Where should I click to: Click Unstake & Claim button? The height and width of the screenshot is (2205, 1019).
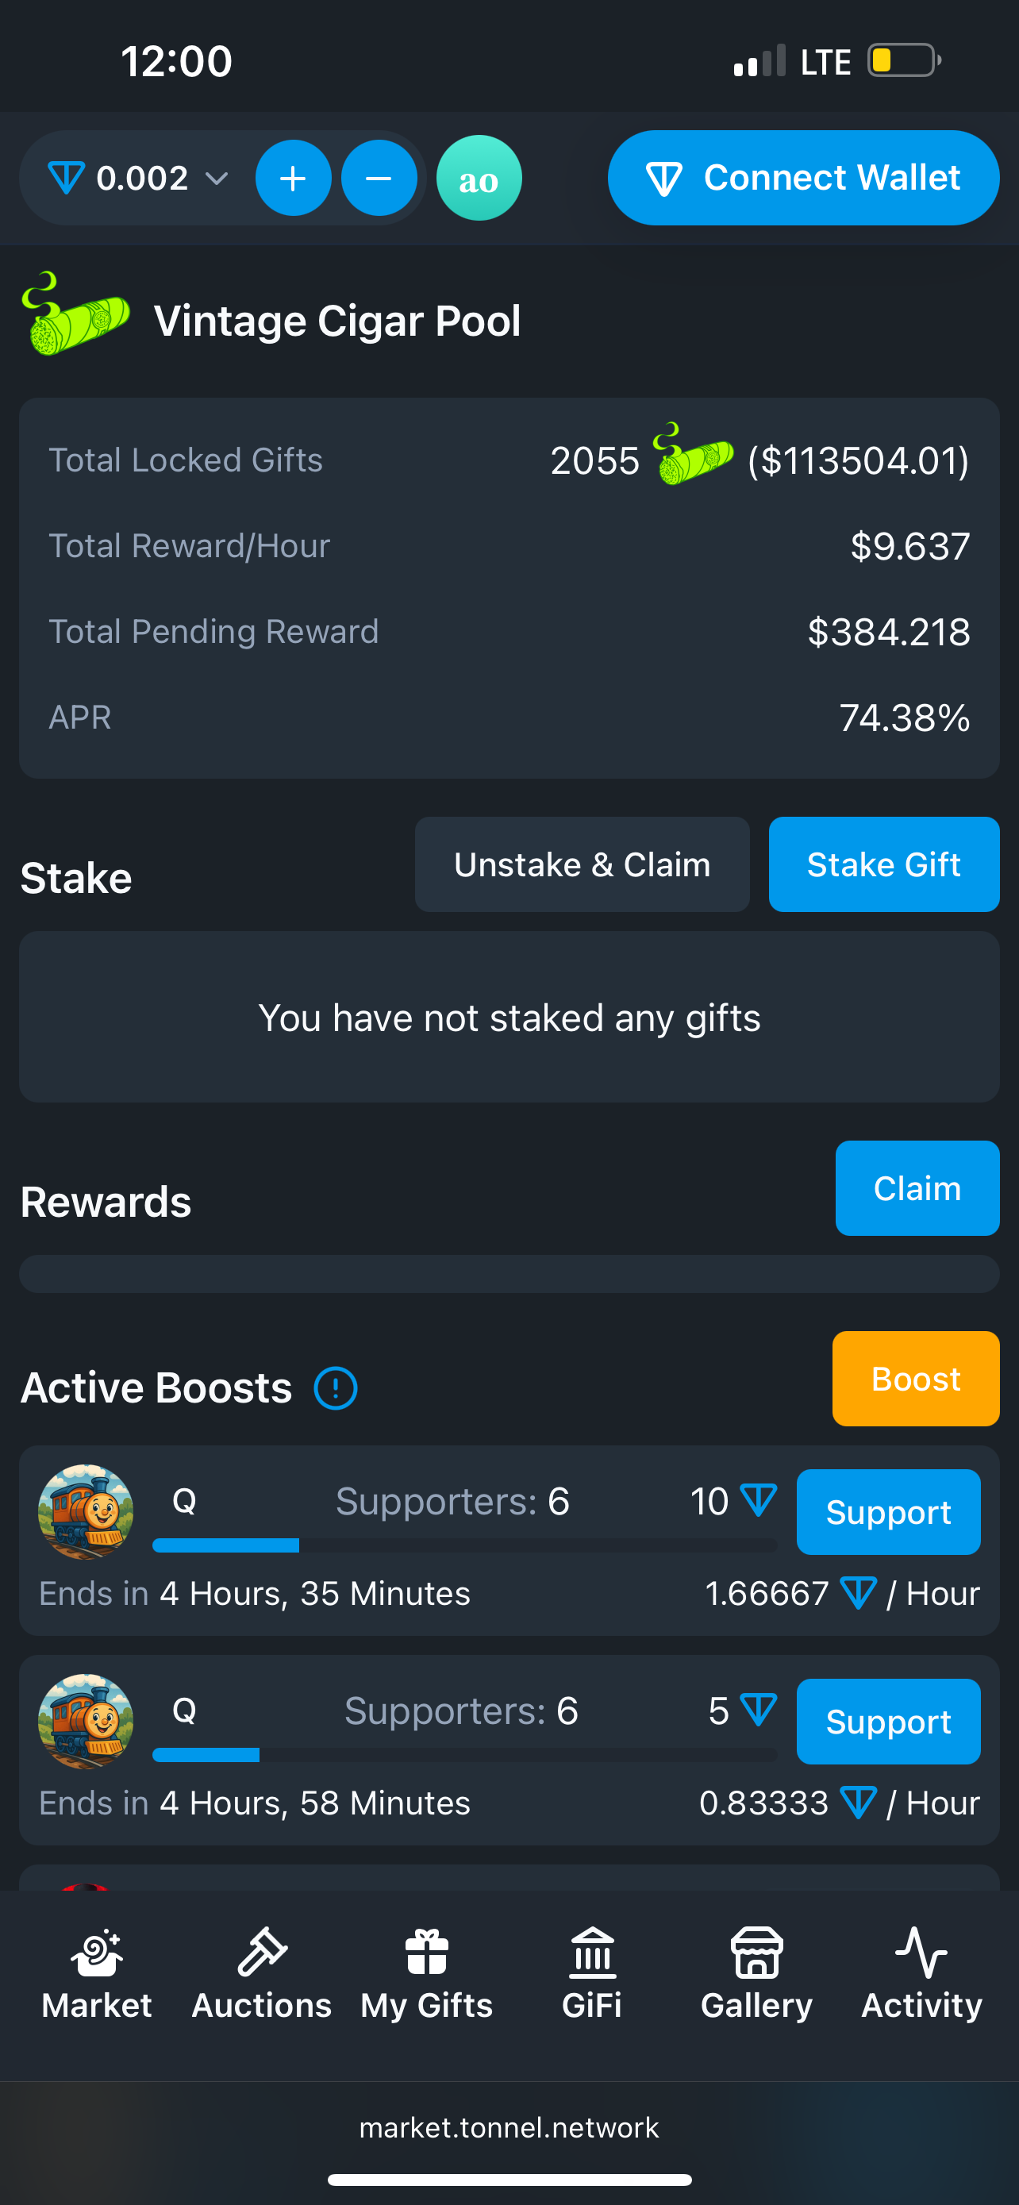point(582,864)
